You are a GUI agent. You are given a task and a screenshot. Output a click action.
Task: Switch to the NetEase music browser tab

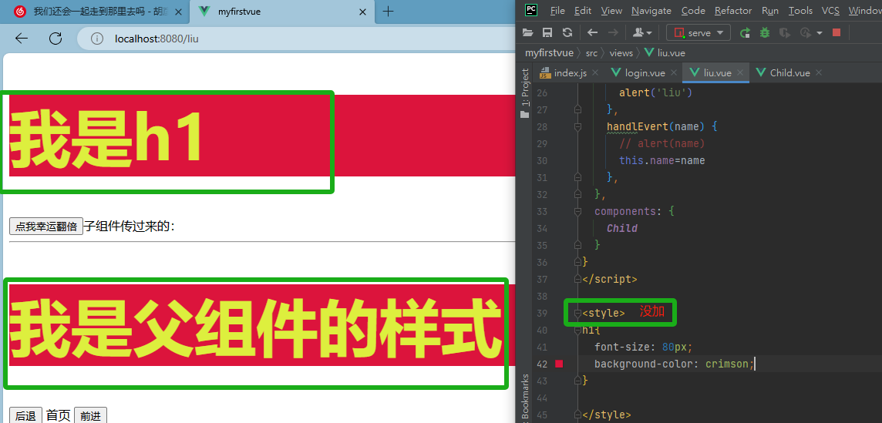coord(94,12)
